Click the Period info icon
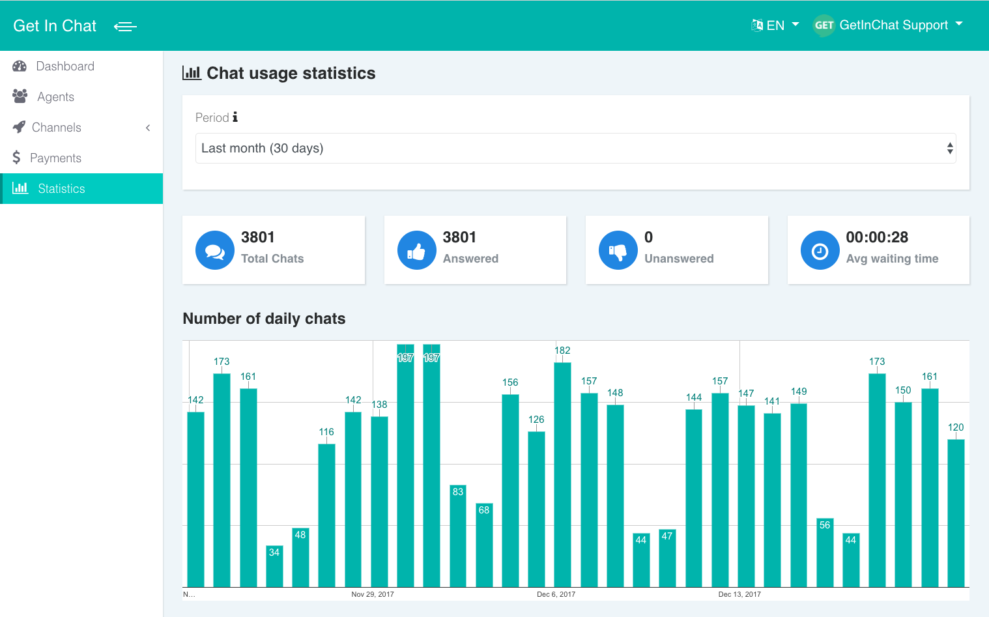The width and height of the screenshot is (989, 617). 235,117
